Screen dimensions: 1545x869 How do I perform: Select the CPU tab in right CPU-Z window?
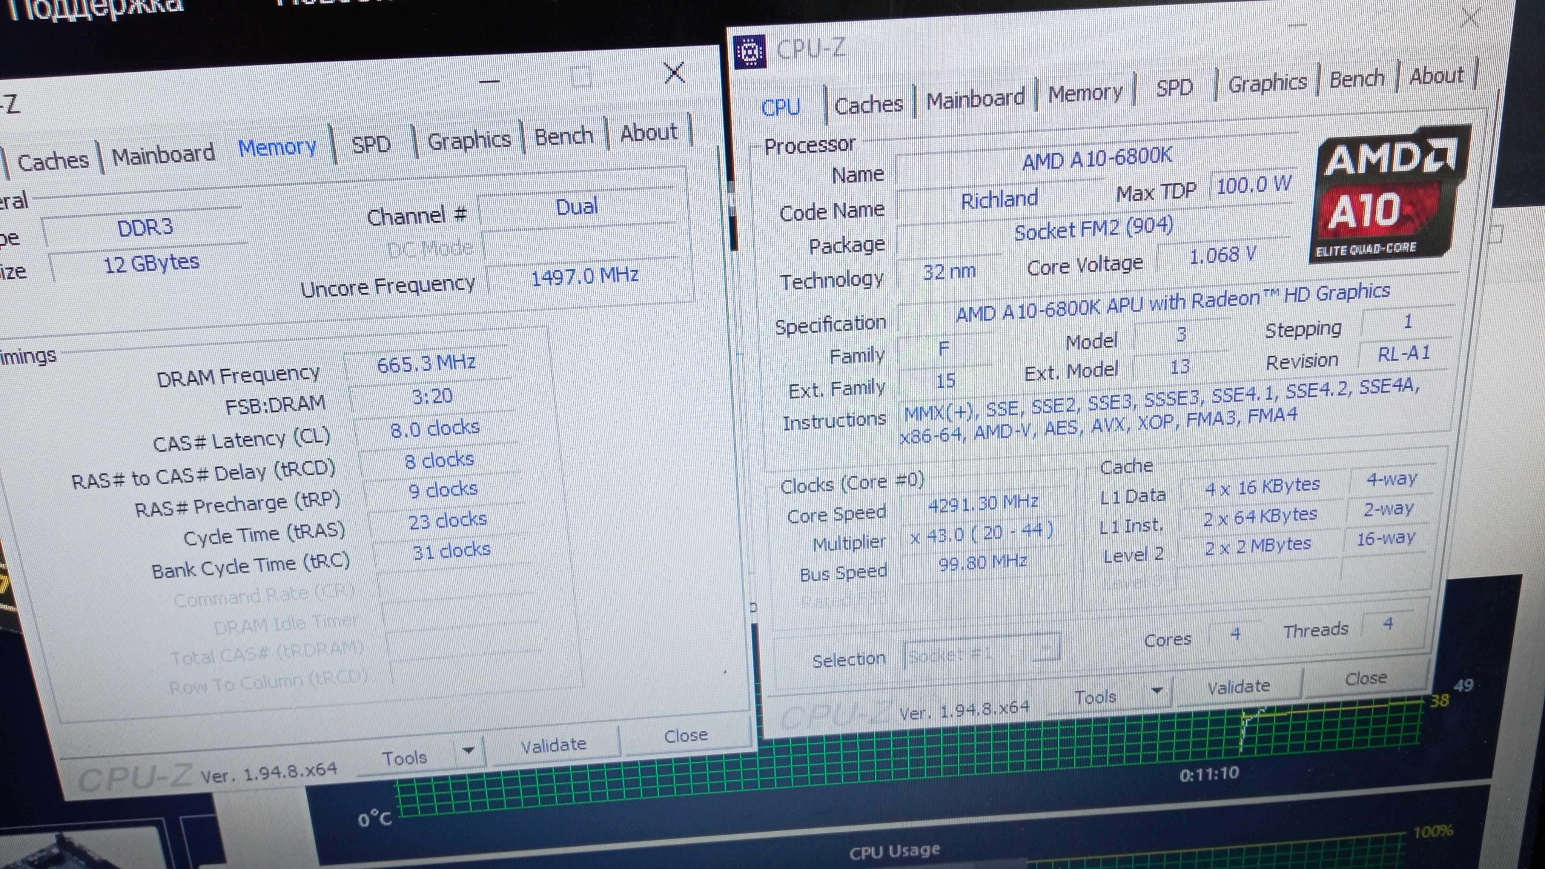[x=780, y=107]
